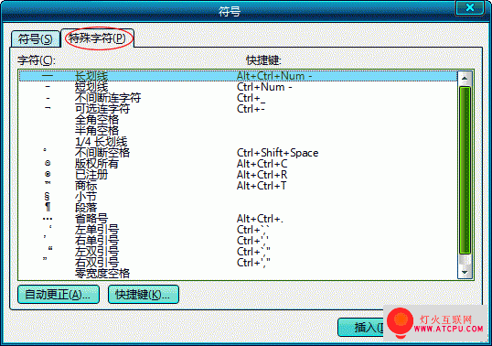Screen dimensions: 492x346
Task: Select the 不间断空格 nonbreaking space row
Action: coord(238,153)
